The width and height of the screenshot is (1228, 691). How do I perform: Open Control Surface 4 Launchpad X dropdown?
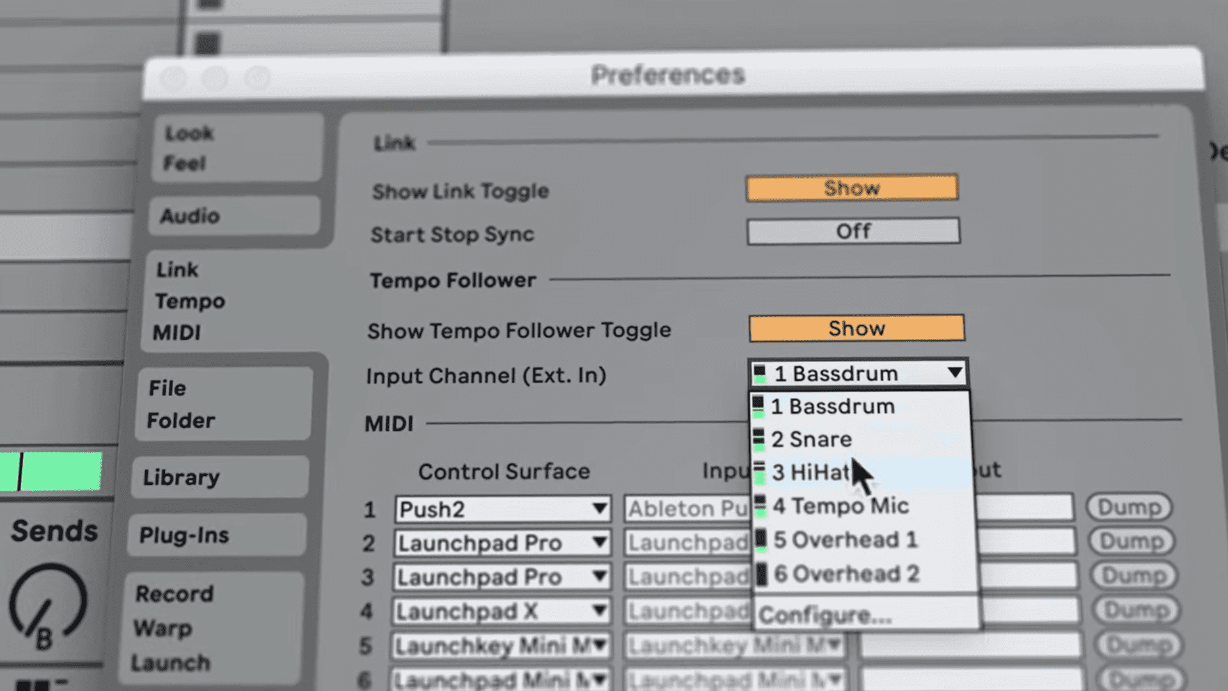[501, 612]
